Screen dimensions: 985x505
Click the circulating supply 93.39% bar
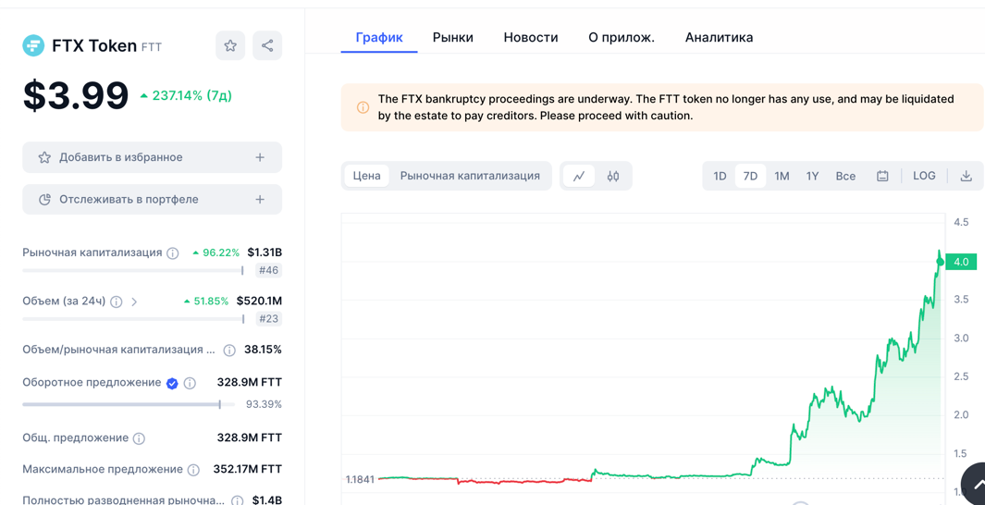coord(129,404)
